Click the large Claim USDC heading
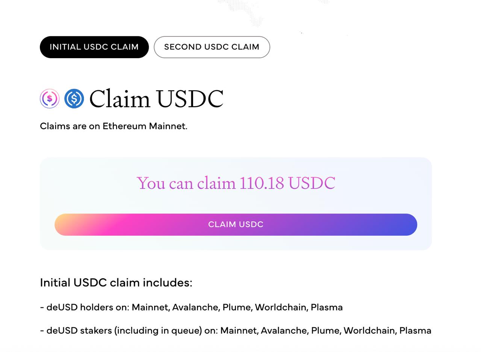 pos(156,99)
